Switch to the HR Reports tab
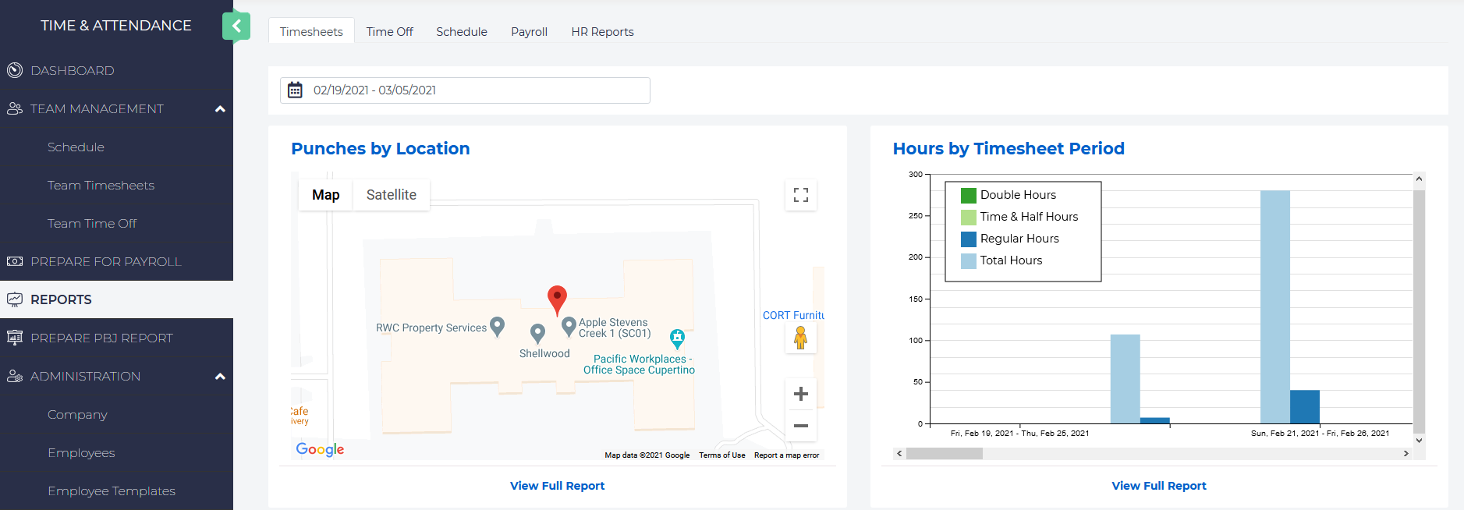The height and width of the screenshot is (510, 1464). click(x=602, y=32)
